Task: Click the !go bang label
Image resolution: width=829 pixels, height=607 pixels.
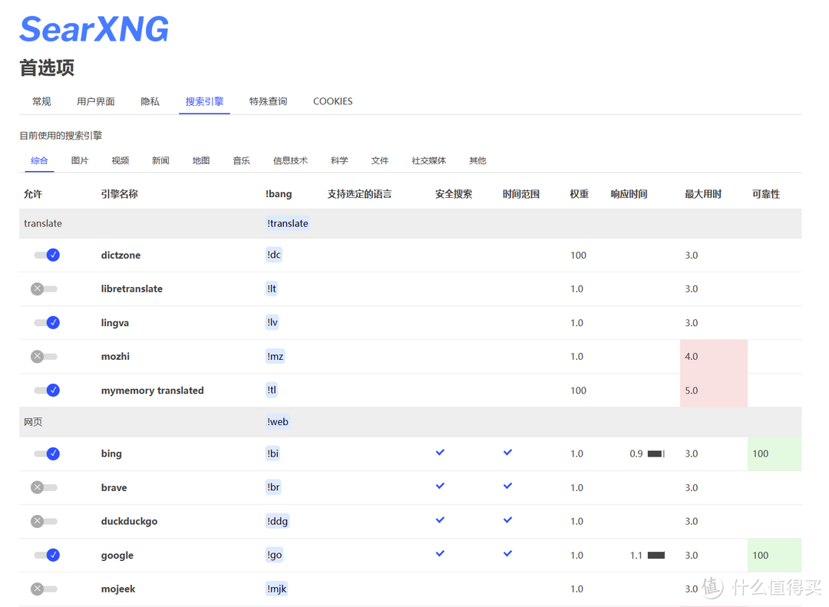Action: coord(274,555)
